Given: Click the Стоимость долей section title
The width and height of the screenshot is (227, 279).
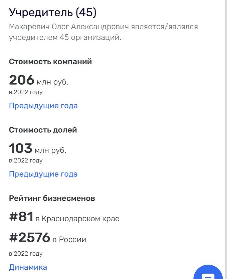Looking at the screenshot, I should coord(43,130).
